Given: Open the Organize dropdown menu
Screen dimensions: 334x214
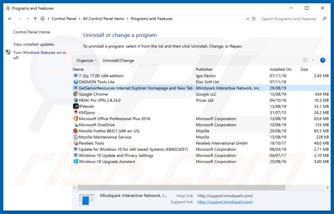Looking at the screenshot, I should pyautogui.click(x=86, y=60).
